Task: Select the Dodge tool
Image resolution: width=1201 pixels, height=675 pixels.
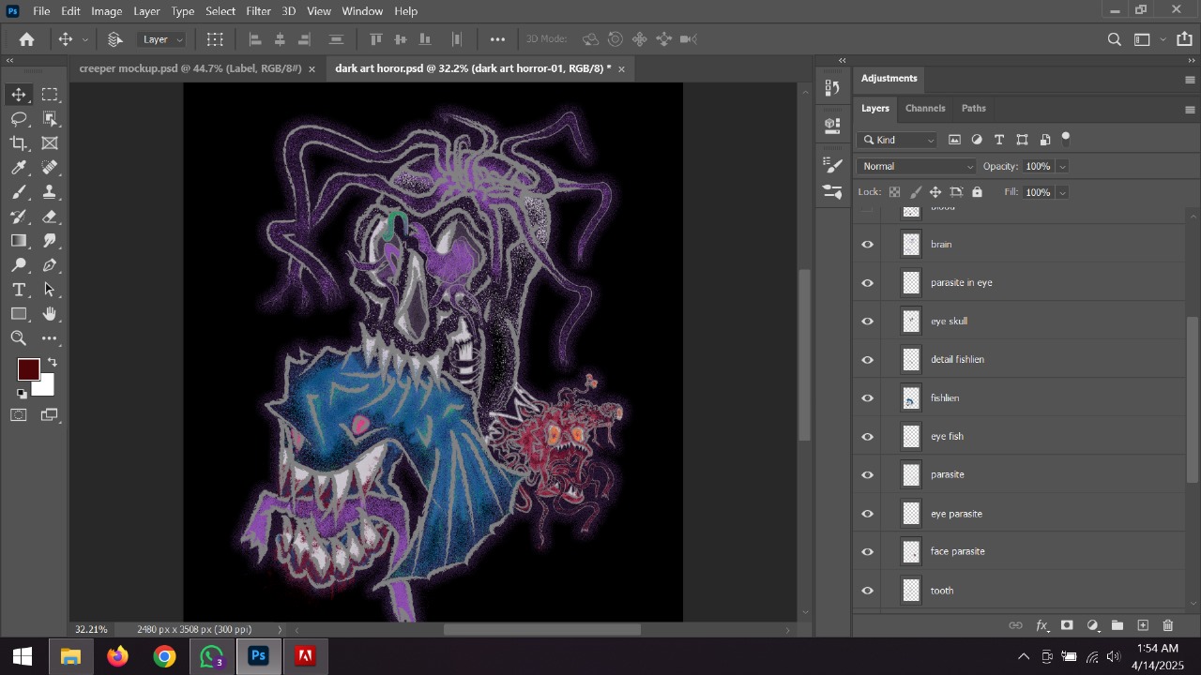Action: pyautogui.click(x=19, y=265)
